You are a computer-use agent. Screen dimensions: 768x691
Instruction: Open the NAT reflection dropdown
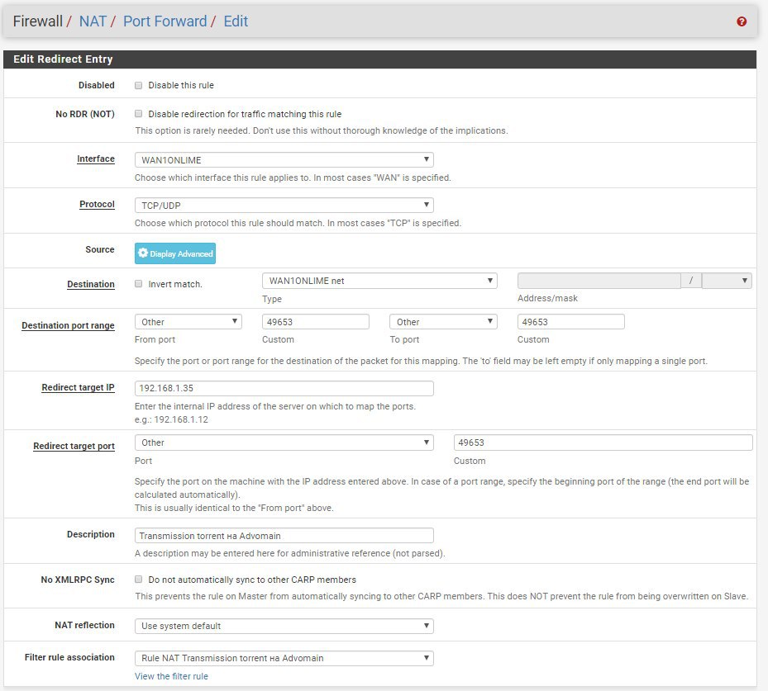click(x=284, y=626)
